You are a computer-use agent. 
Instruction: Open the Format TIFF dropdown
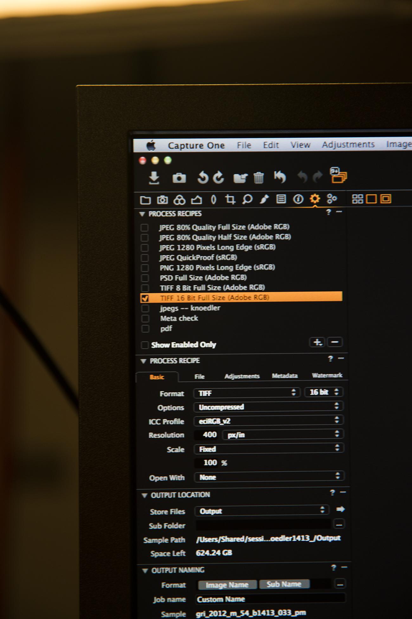246,393
